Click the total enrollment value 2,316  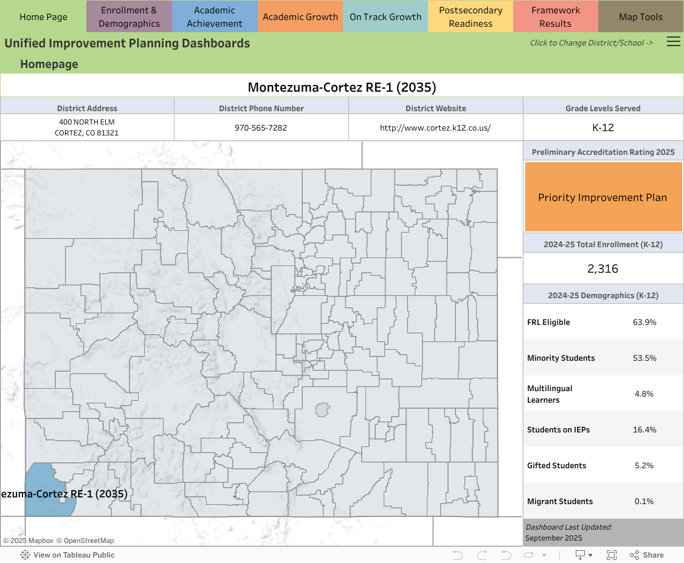[x=603, y=268]
